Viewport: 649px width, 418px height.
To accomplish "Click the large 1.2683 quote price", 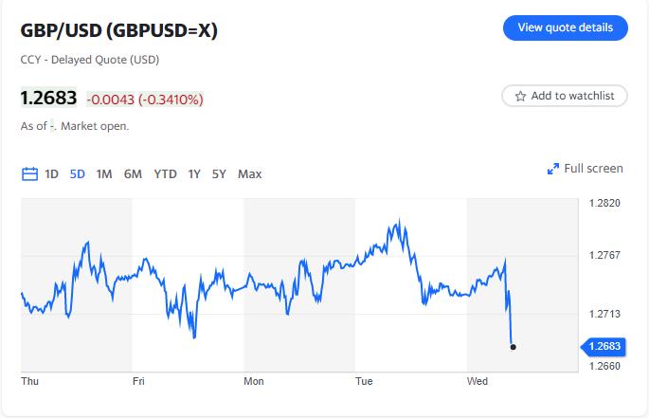I will click(48, 98).
